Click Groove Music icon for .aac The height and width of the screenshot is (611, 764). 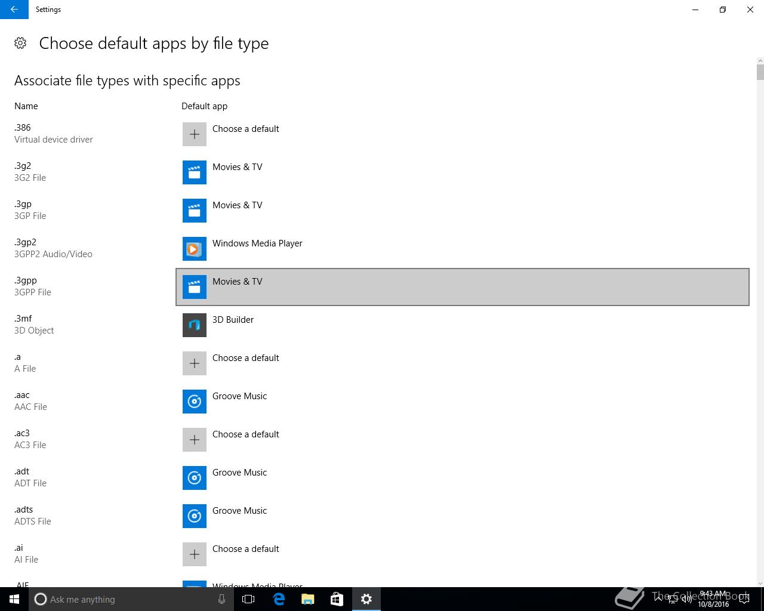point(195,402)
